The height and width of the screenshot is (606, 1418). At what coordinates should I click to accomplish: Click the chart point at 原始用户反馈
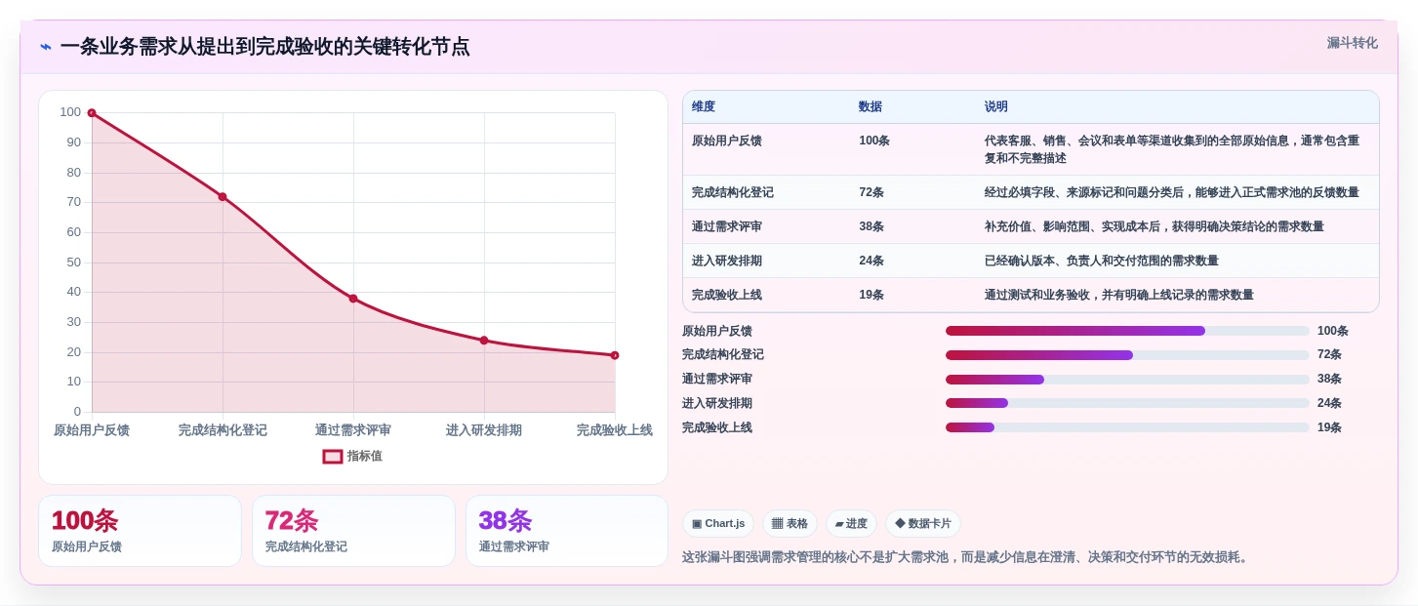pos(92,113)
